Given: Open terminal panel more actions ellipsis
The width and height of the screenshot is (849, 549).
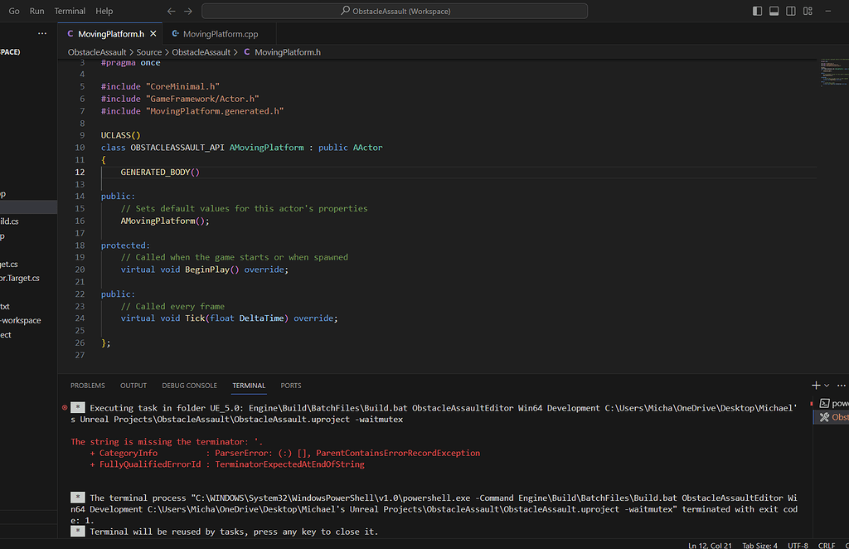Looking at the screenshot, I should pos(841,386).
